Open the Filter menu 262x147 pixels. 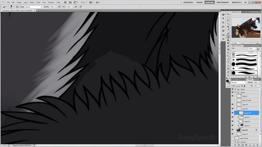point(38,2)
